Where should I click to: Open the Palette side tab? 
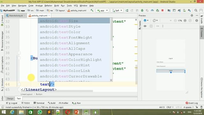140,25
